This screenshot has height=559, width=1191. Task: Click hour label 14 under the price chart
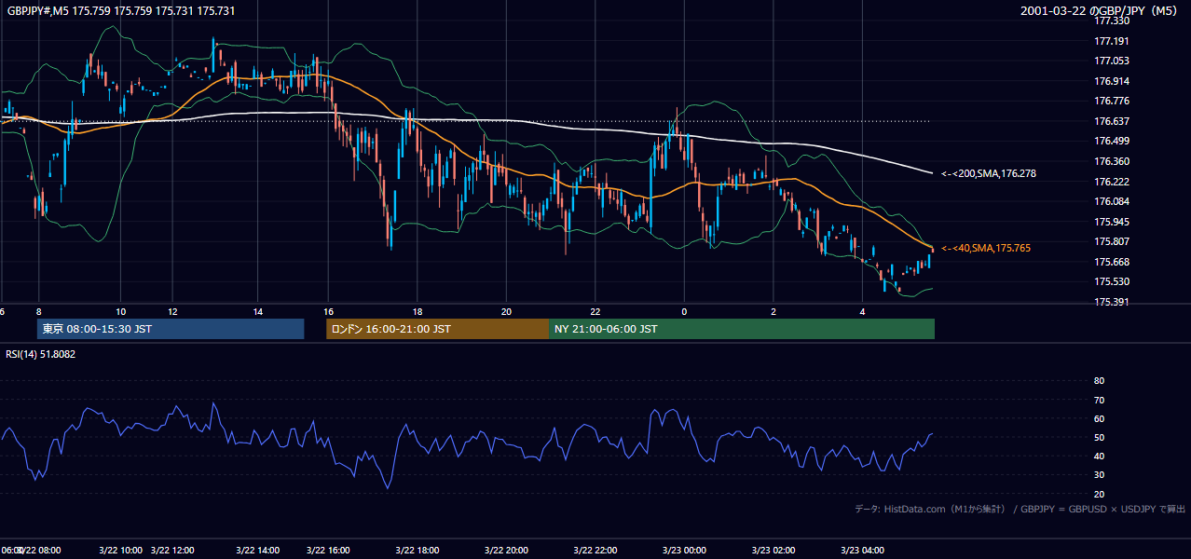[258, 311]
